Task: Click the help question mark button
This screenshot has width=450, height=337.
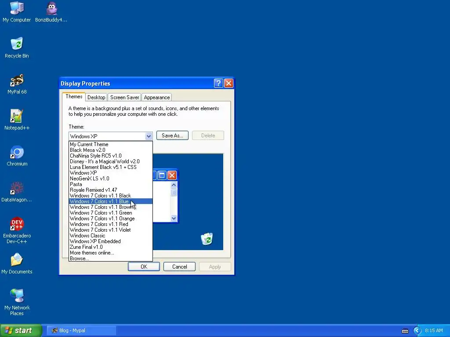Action: point(218,83)
